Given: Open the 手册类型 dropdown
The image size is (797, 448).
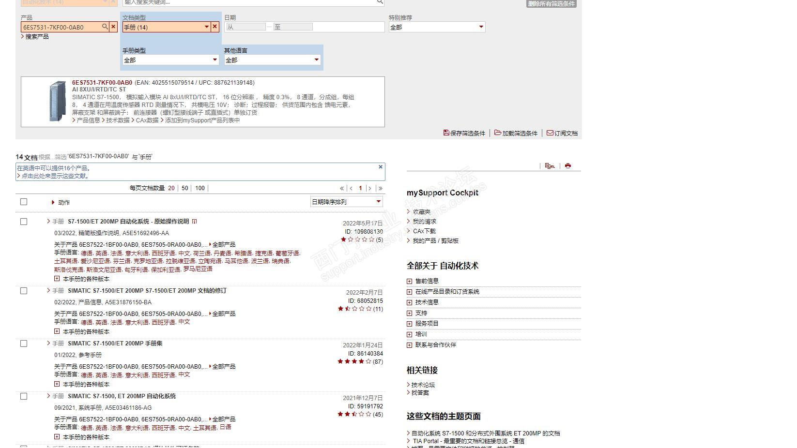Looking at the screenshot, I should tap(170, 60).
